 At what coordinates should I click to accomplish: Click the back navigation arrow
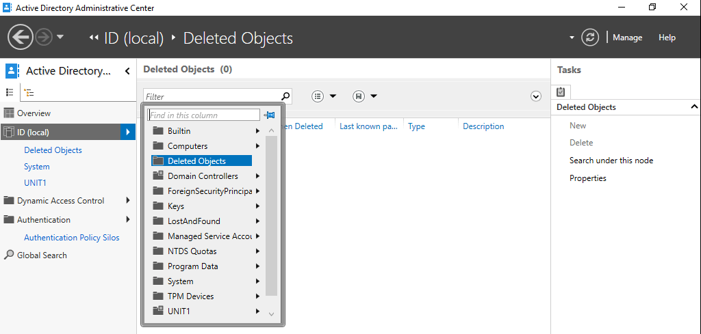[x=21, y=38]
